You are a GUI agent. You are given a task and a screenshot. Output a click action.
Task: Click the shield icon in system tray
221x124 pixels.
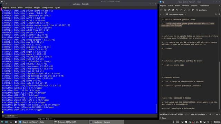[186, 122]
